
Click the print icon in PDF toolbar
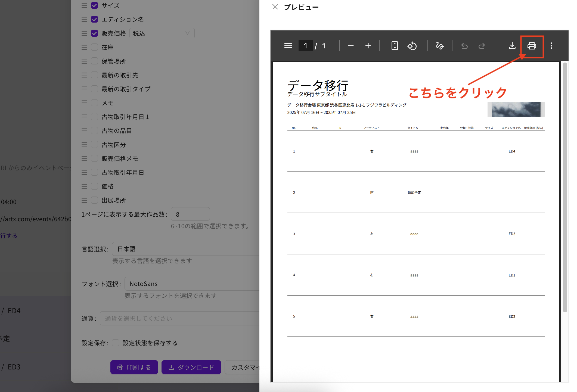point(532,46)
